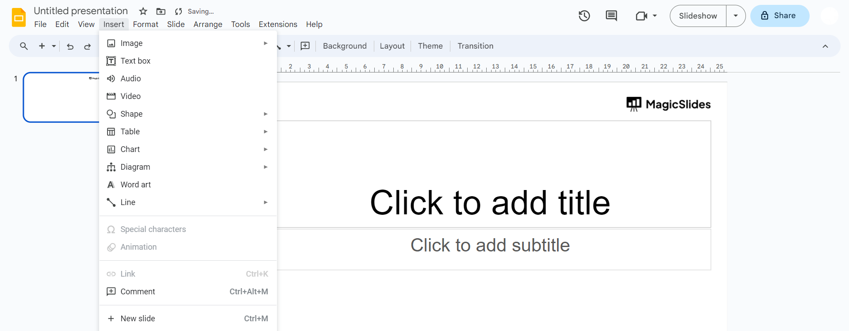Click the Background button
Screen dimensions: 849x331
click(x=345, y=46)
